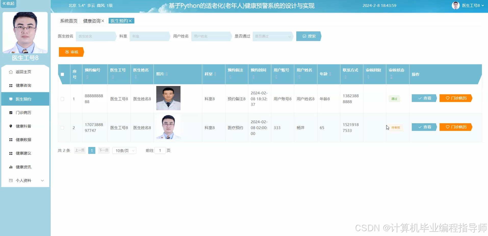Open the 健康资讯 sidebar section
This screenshot has width=488, height=236.
[x=25, y=167]
